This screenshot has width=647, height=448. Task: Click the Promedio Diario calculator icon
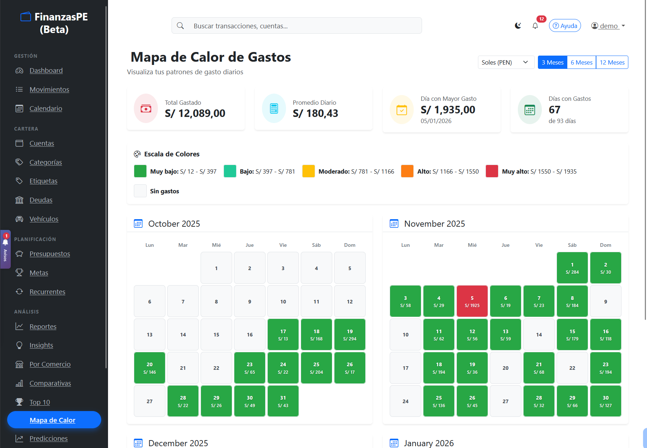[274, 108]
